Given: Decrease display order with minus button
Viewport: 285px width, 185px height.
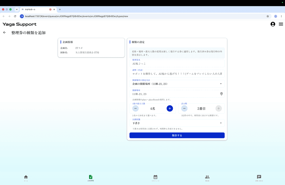Looking at the screenshot, I should [x=184, y=108].
